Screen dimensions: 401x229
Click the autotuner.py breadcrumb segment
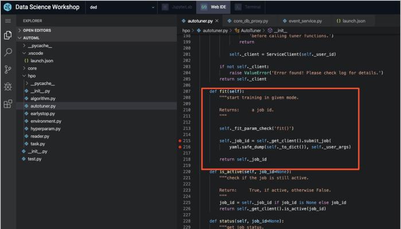(x=215, y=30)
